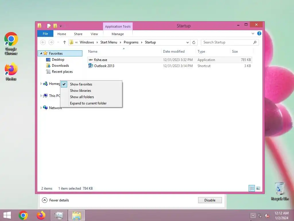
Task: Collapse Task Manager with Fewer details
Action: (x=55, y=200)
